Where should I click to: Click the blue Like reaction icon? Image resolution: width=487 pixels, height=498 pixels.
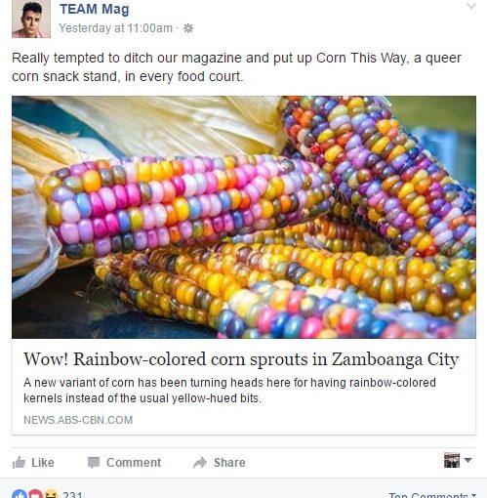(20, 494)
